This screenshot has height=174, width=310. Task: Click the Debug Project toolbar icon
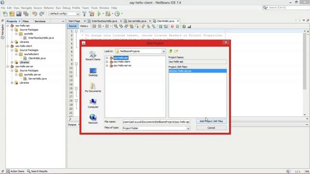coord(108,14)
